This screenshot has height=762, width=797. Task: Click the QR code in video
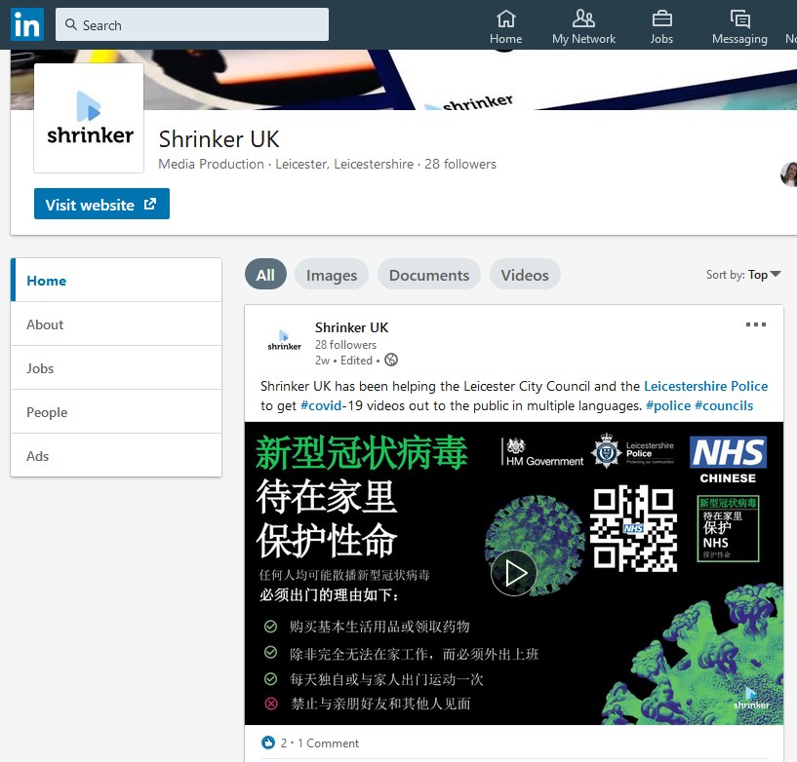(633, 528)
